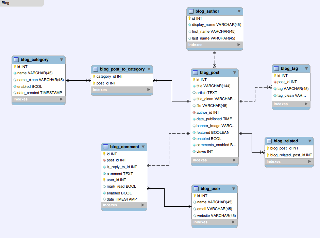The width and height of the screenshot is (320, 238).
Task: Collapse blog_tag using its header arrow
Action: pyautogui.click(x=306, y=68)
